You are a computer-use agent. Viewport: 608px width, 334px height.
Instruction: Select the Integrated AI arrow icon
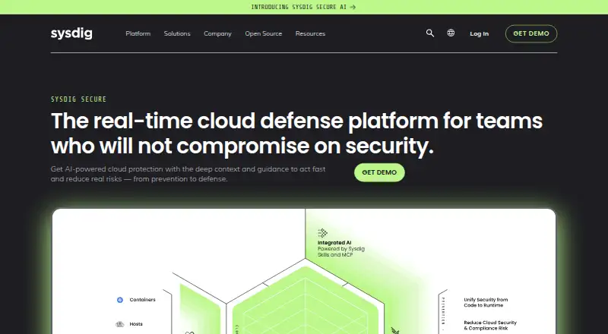point(322,233)
